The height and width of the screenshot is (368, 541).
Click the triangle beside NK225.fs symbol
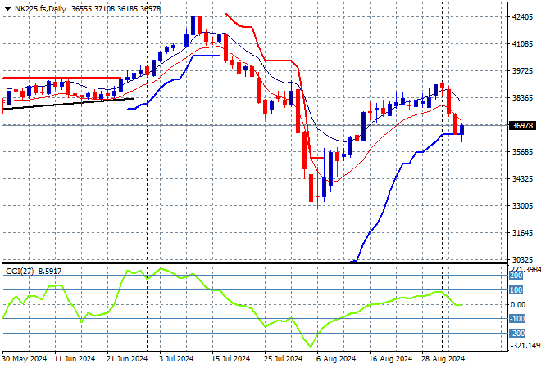coord(7,9)
